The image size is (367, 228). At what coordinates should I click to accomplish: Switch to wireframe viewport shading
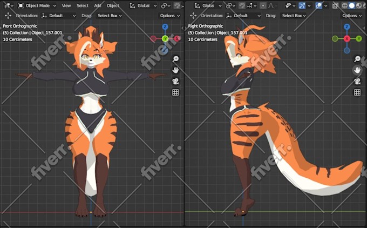(344, 5)
